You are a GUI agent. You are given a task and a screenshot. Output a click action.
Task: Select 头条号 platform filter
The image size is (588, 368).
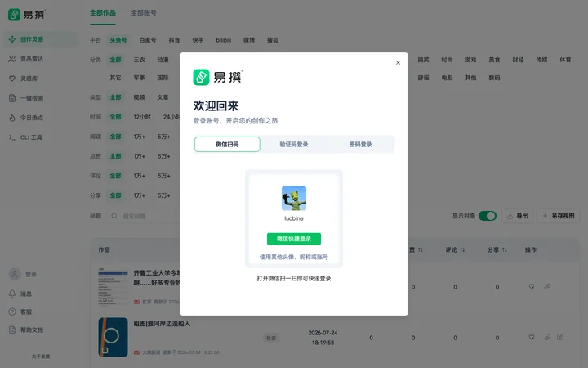(118, 40)
